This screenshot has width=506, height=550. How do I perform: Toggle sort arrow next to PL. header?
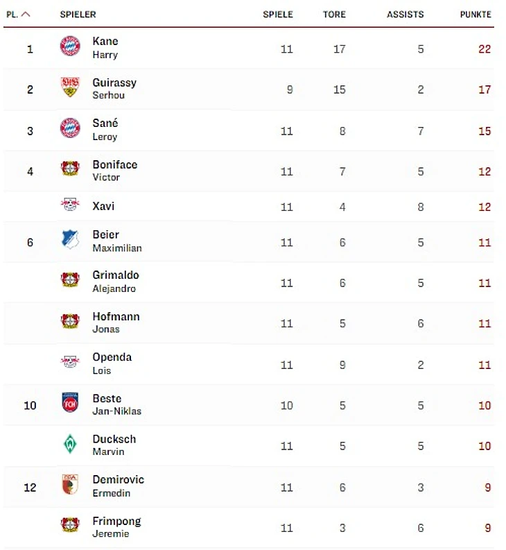click(x=26, y=15)
